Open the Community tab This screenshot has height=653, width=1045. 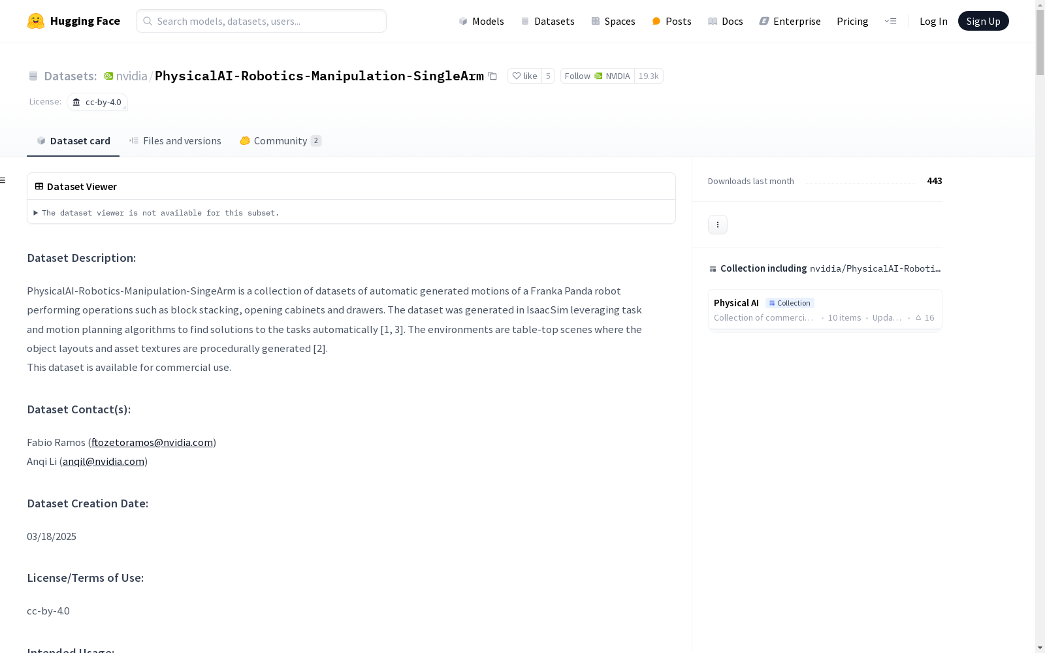(281, 141)
